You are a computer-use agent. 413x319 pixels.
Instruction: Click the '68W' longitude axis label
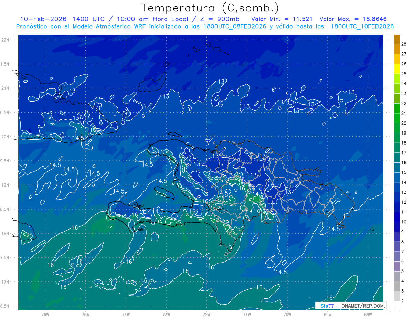(368, 315)
